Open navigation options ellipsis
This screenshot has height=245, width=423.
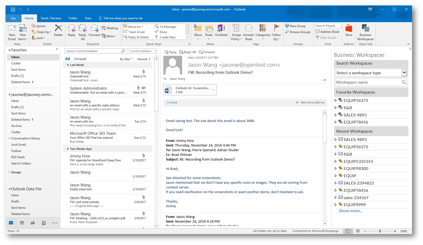(x=55, y=223)
